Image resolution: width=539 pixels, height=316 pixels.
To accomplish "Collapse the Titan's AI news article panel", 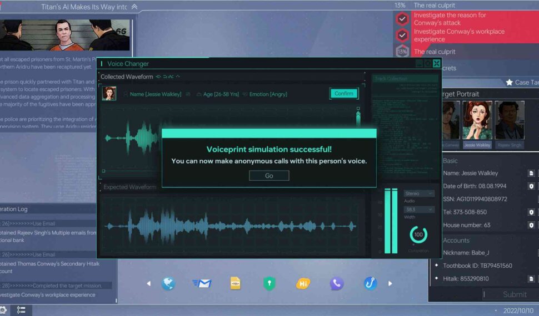I will click(134, 7).
